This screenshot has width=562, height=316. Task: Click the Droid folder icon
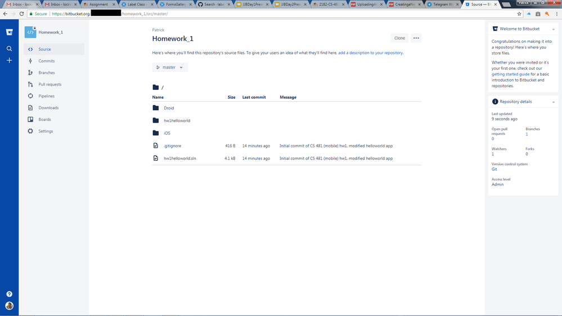click(156, 108)
